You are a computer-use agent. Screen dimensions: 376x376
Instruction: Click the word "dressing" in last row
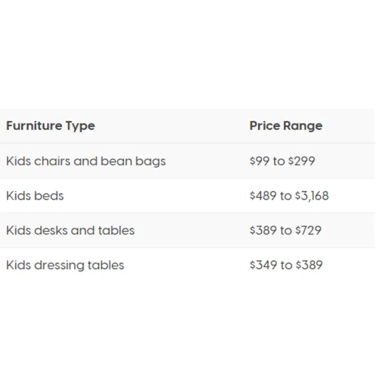coord(59,265)
